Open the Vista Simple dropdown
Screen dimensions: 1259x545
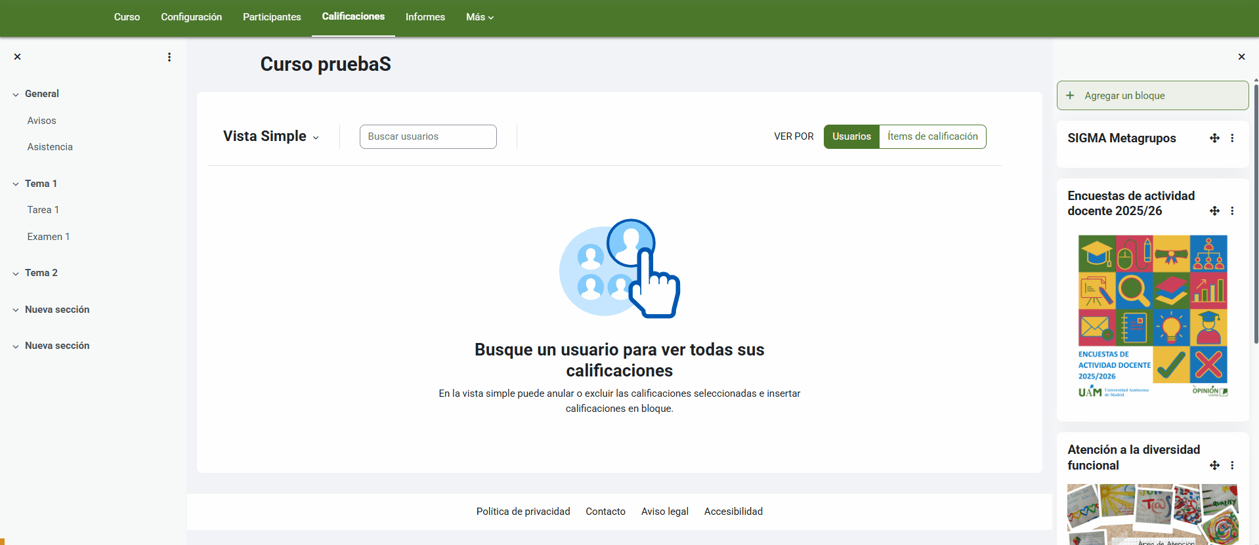tap(271, 136)
